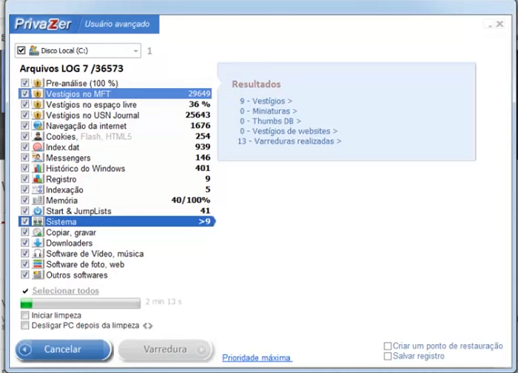518x373 pixels.
Task: Click the Navegação da internet globe icon
Action: point(38,126)
